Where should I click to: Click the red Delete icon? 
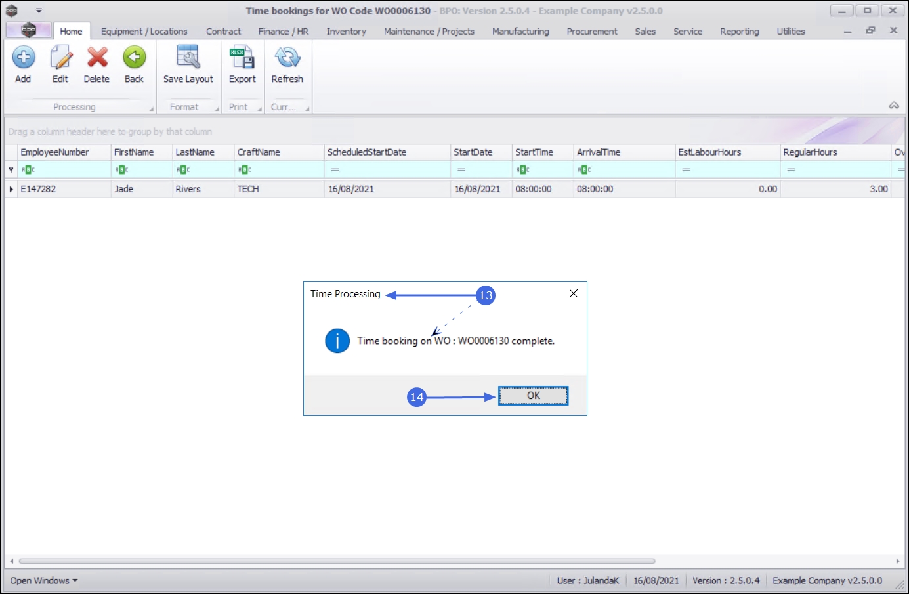click(x=97, y=58)
